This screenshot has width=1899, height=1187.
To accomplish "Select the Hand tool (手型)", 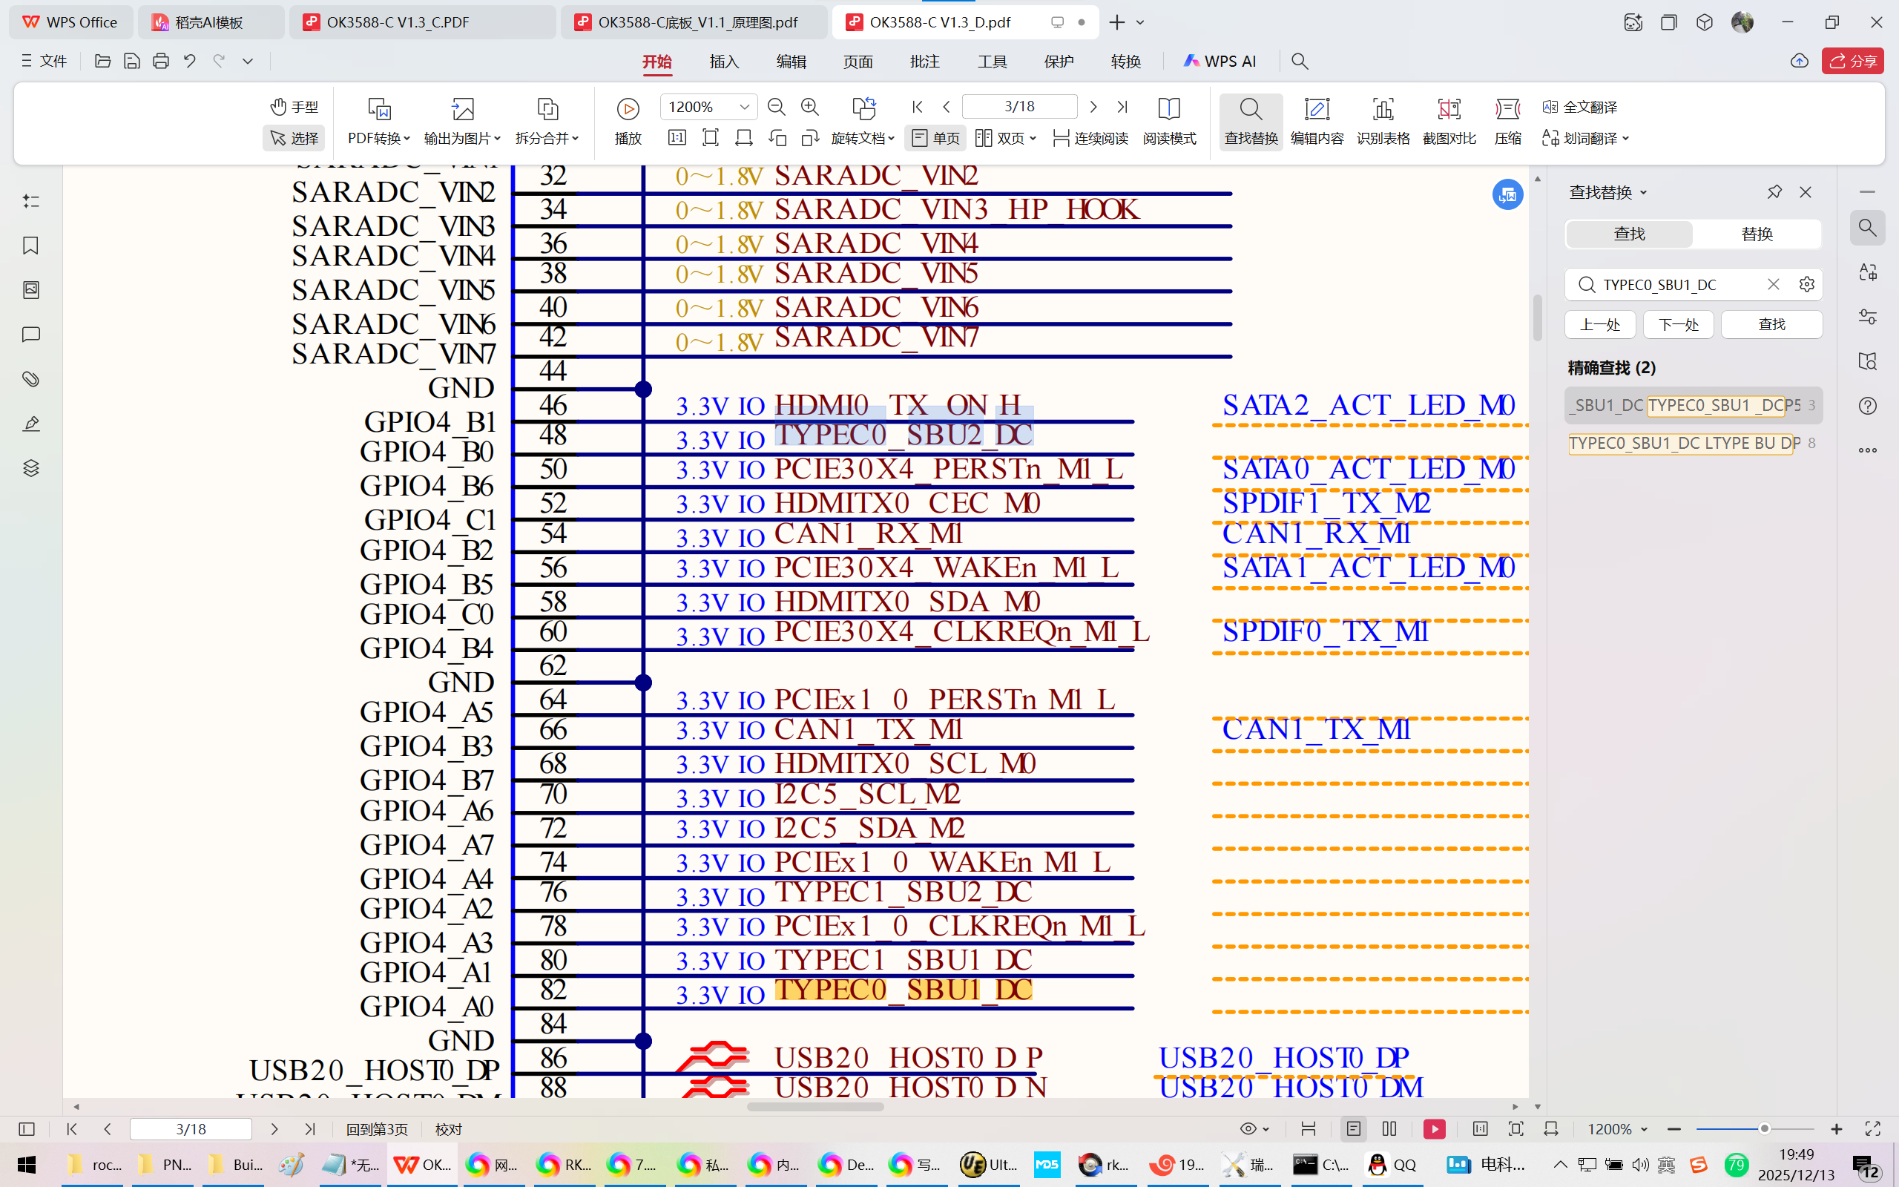I will pyautogui.click(x=294, y=107).
